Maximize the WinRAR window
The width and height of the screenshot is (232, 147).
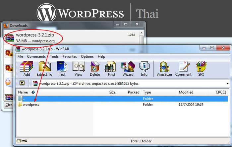click(x=212, y=47)
